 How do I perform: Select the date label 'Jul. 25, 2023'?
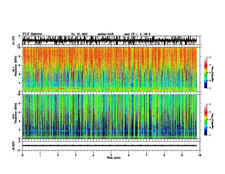[79, 34]
